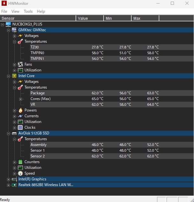
Task: Select the VR temperature row
Action: click(112, 105)
